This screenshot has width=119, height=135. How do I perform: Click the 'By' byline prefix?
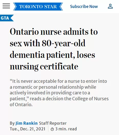click(12, 123)
